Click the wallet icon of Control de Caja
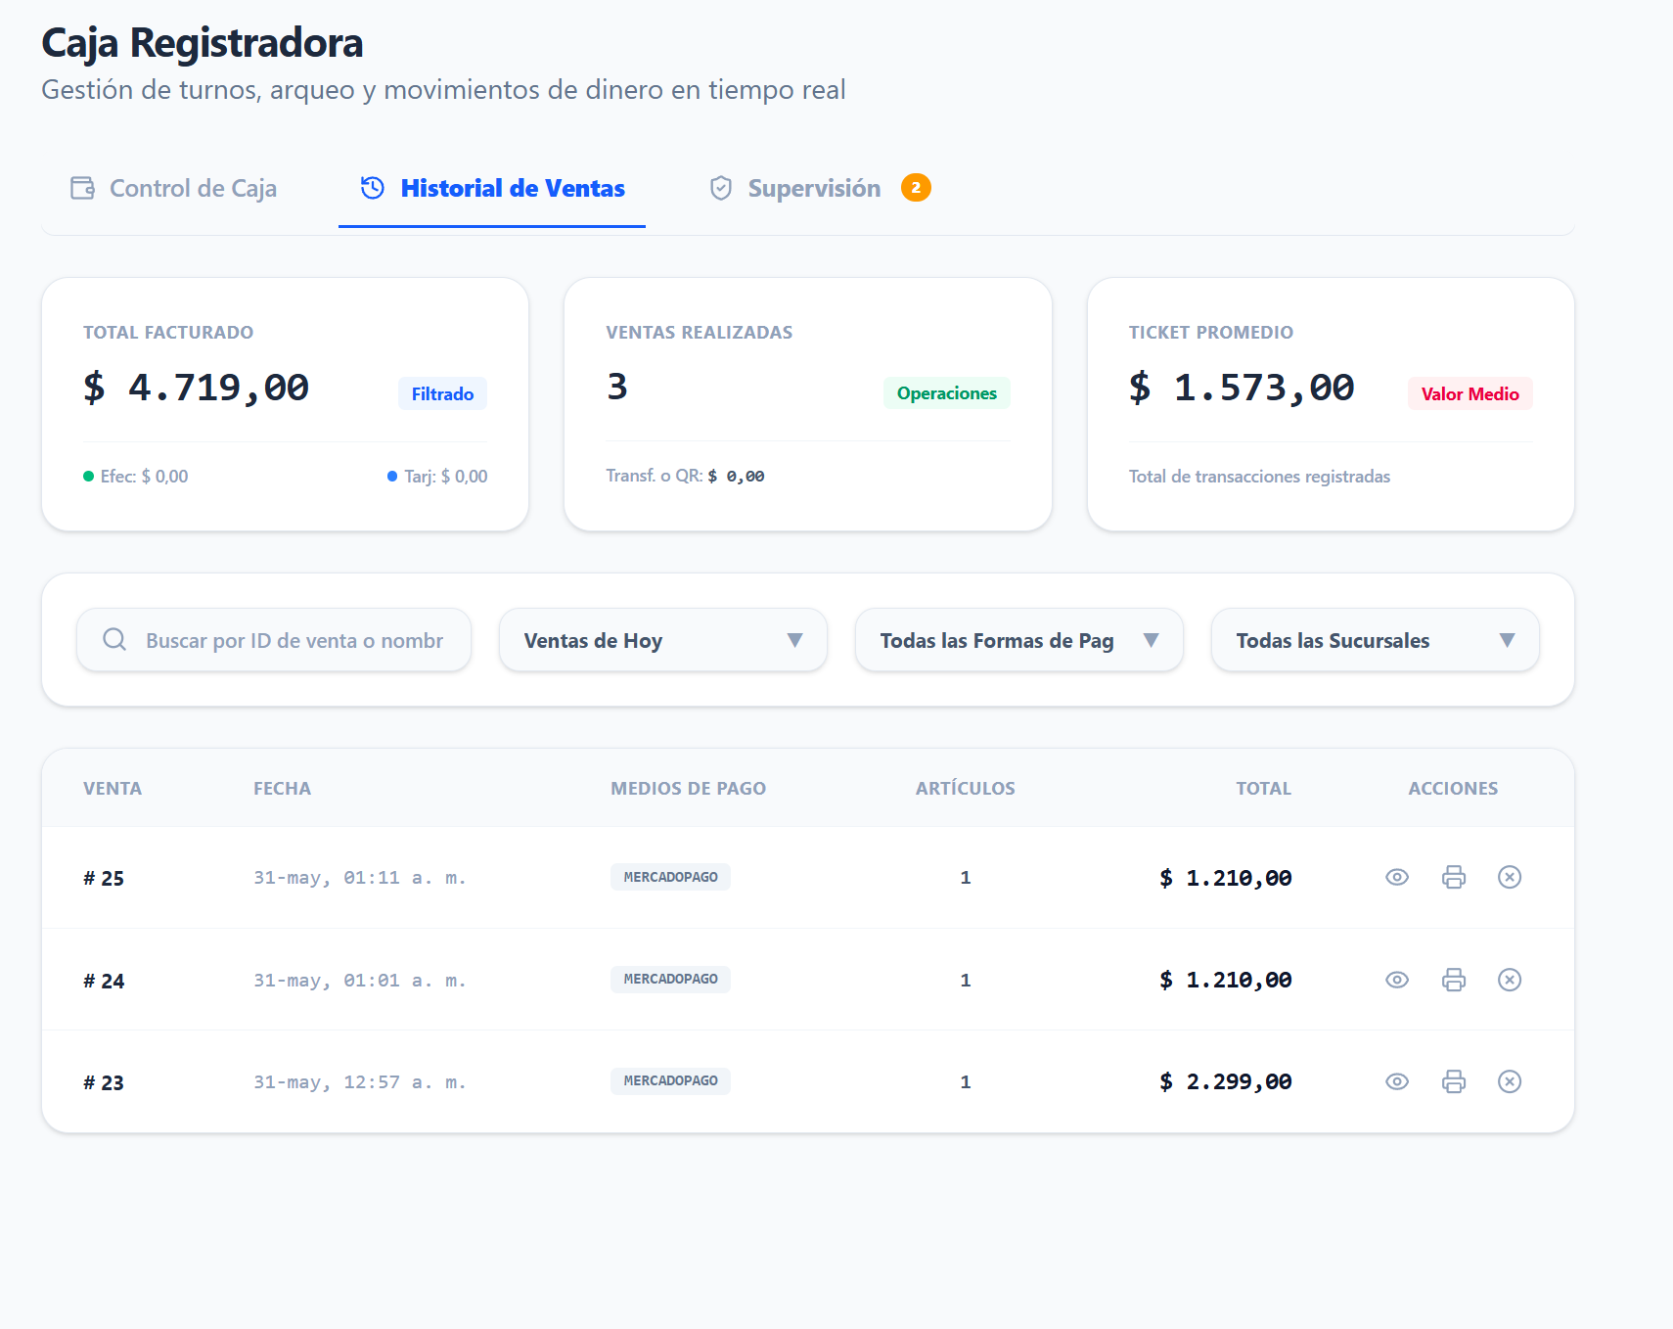 (82, 188)
